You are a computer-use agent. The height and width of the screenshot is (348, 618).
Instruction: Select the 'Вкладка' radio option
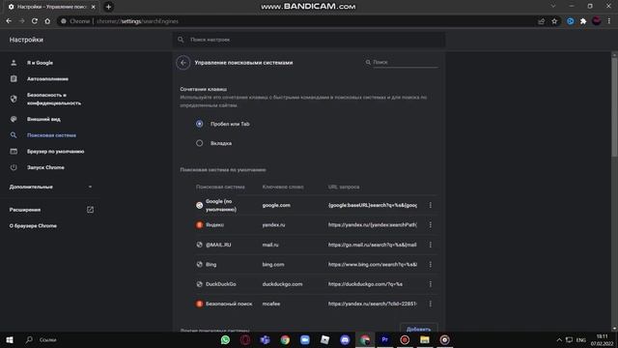(200, 143)
